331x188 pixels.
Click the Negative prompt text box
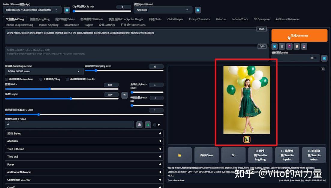(x=137, y=54)
